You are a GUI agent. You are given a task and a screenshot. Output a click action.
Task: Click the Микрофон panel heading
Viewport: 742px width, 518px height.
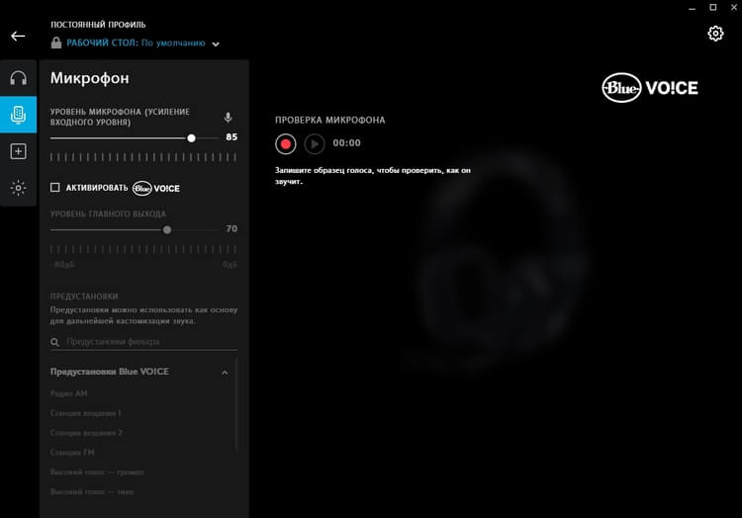click(x=89, y=78)
